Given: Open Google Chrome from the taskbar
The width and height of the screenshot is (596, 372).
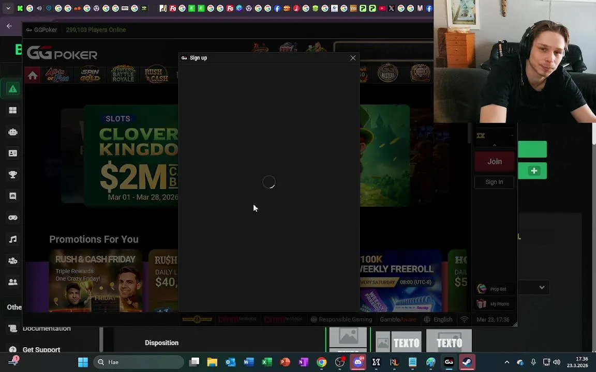Looking at the screenshot, I should [322, 362].
